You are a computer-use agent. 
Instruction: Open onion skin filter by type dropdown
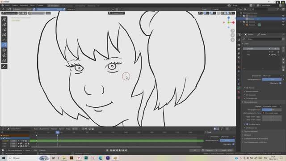click(272, 113)
